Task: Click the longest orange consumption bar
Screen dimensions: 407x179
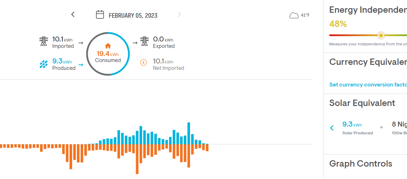Action: tap(137, 159)
